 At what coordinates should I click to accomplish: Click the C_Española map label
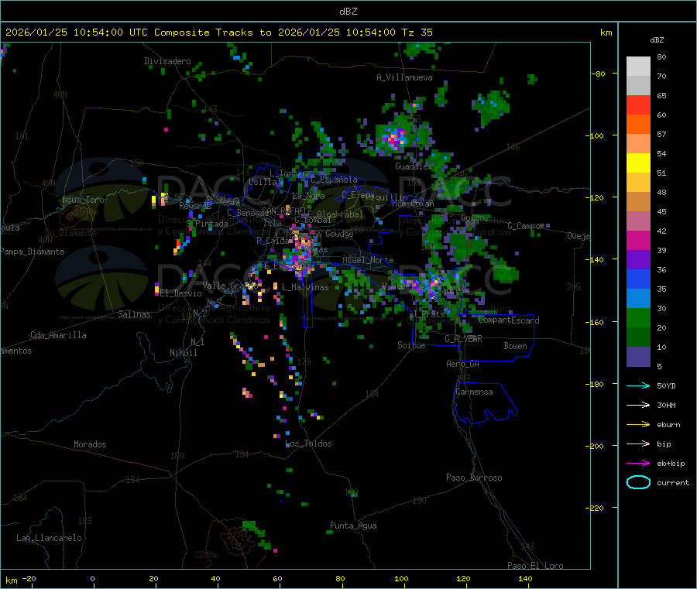tap(335, 180)
